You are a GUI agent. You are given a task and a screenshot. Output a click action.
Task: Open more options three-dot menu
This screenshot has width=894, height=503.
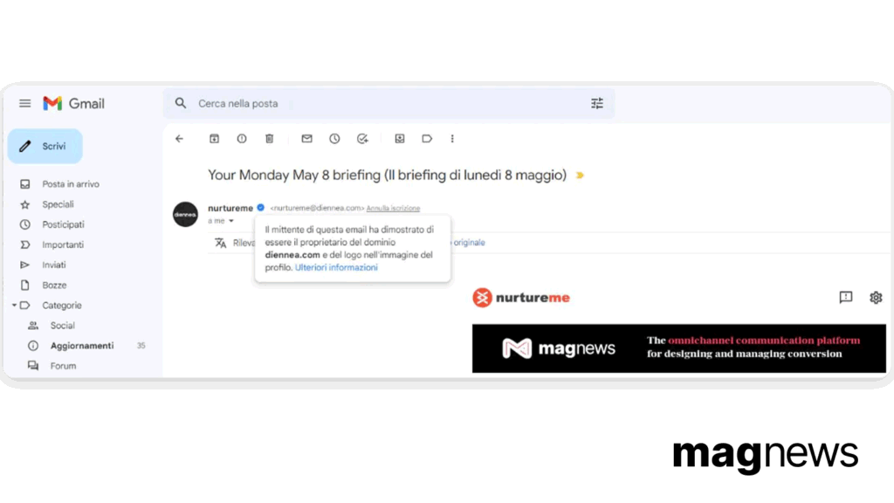pos(452,139)
